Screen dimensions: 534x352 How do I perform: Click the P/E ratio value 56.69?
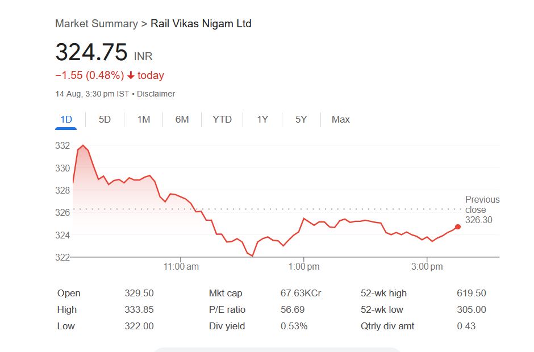[x=293, y=310]
